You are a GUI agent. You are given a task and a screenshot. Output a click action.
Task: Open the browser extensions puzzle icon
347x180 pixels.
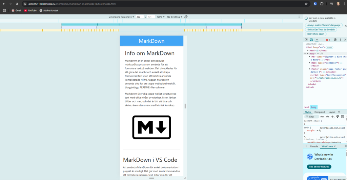[322, 4]
